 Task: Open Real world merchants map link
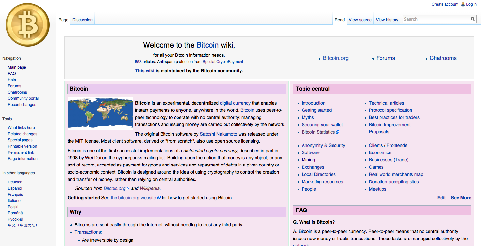(396, 174)
